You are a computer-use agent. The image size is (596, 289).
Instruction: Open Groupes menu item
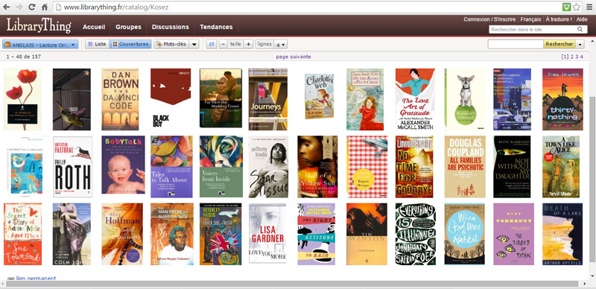[x=128, y=27]
